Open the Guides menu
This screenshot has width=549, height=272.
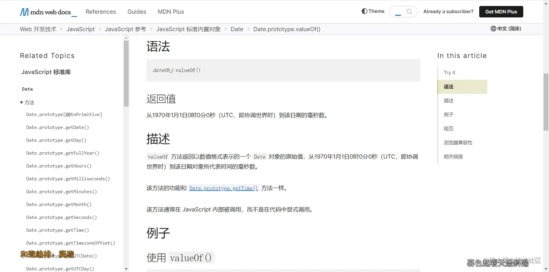tap(137, 12)
